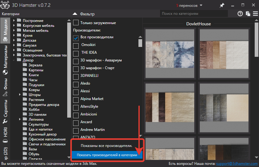Viewport: 259px width, 167px height.
Task: Collapse the Фильтр panel triangle
Action: click(75, 14)
